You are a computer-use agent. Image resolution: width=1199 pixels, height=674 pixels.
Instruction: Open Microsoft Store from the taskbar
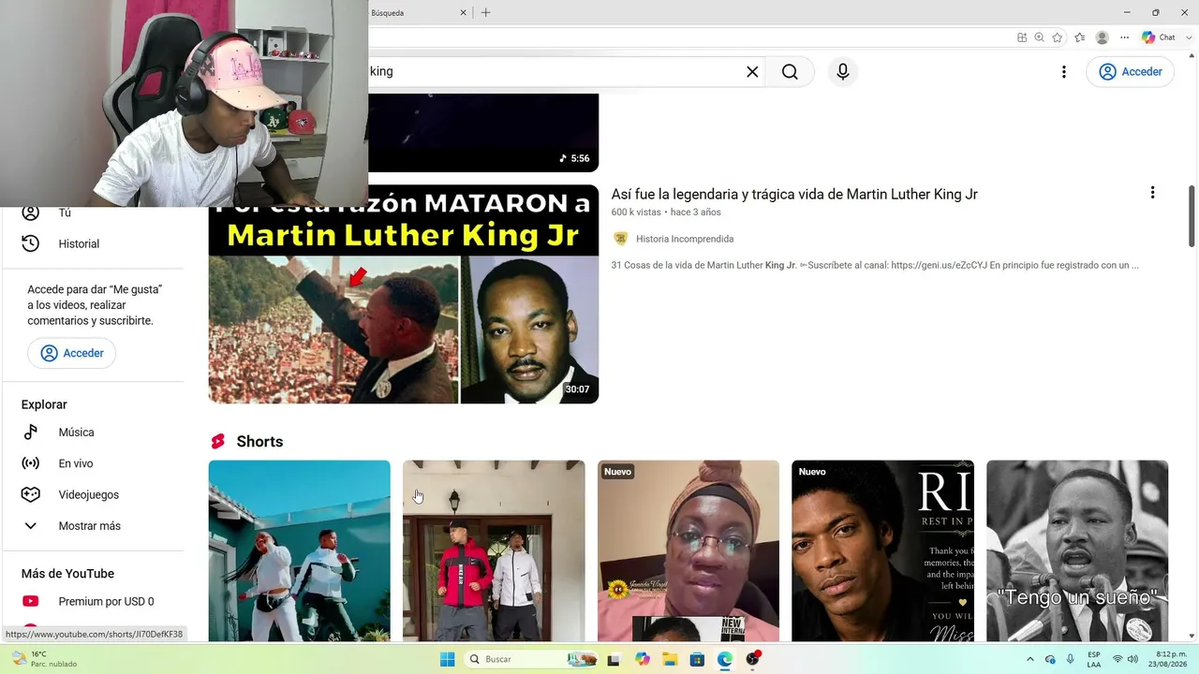(x=697, y=659)
